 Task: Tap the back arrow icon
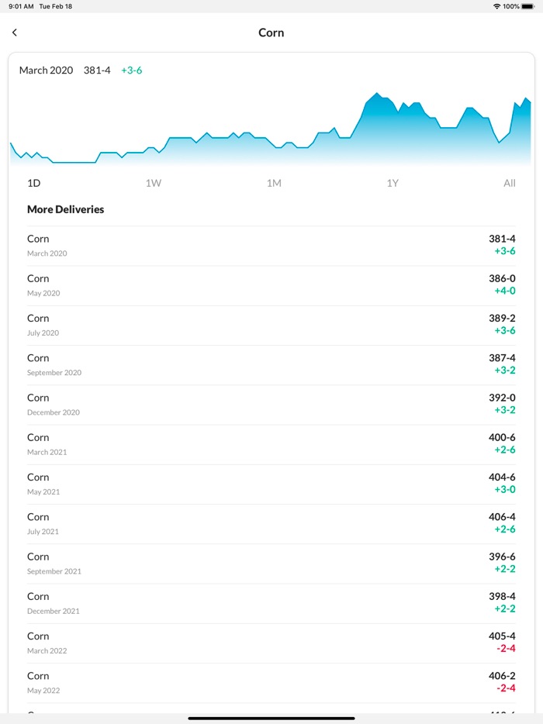tap(15, 33)
